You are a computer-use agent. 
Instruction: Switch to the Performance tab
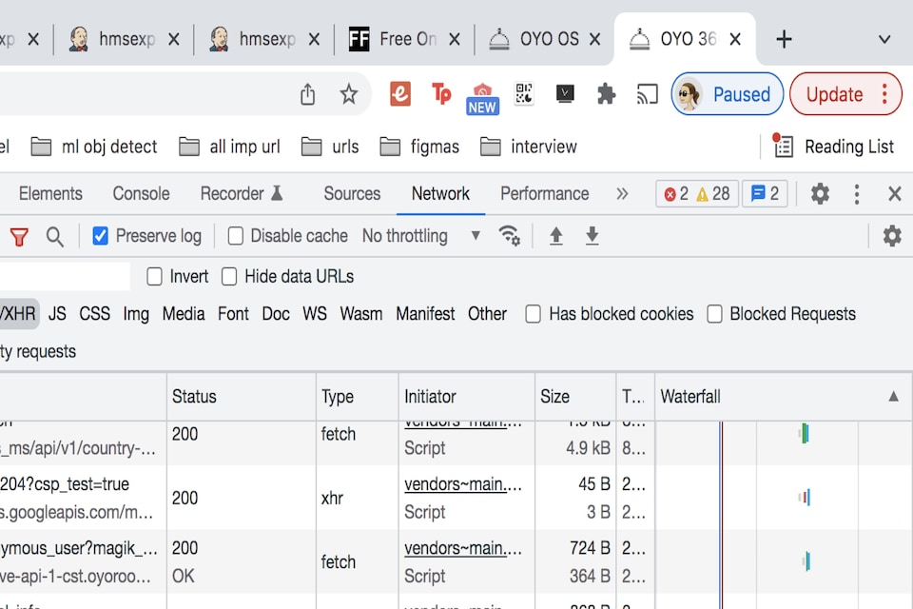point(544,194)
